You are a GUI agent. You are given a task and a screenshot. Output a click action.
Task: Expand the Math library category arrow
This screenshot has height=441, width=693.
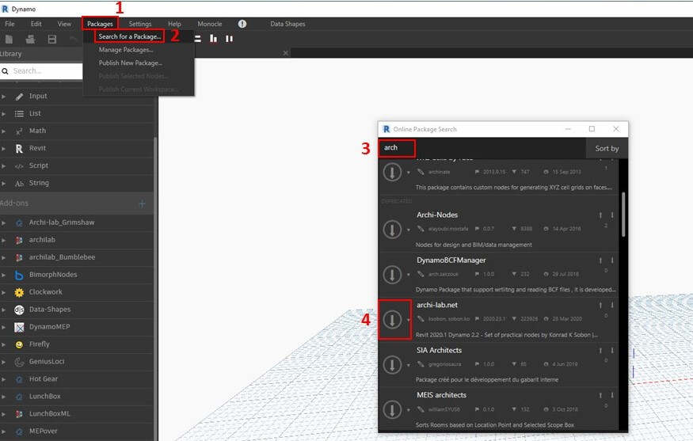[x=3, y=131]
